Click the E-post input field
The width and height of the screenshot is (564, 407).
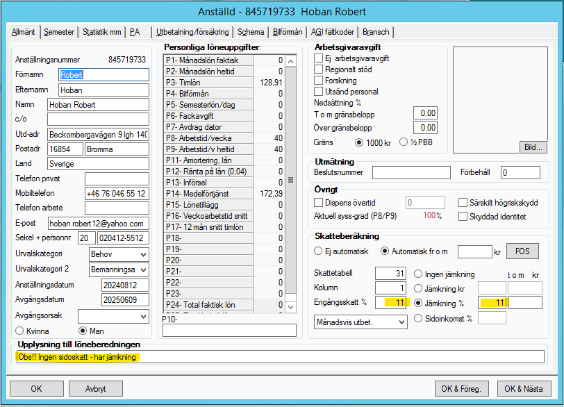pos(98,224)
